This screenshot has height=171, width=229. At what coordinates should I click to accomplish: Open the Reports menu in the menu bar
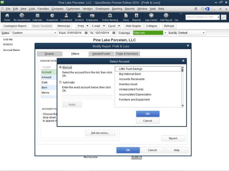[x=130, y=9]
